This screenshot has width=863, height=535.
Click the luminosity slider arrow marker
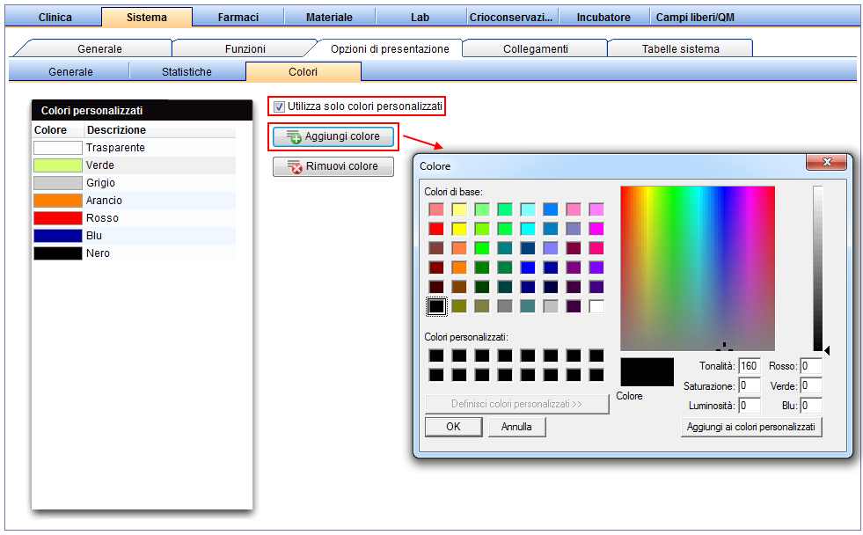click(x=827, y=350)
